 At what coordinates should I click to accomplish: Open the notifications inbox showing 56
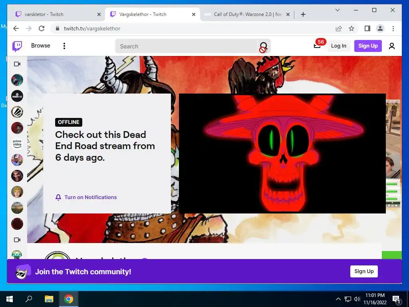pos(317,46)
